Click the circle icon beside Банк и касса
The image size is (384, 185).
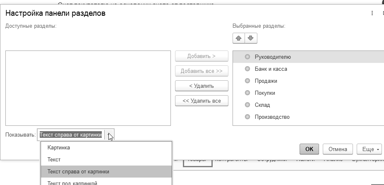click(247, 69)
